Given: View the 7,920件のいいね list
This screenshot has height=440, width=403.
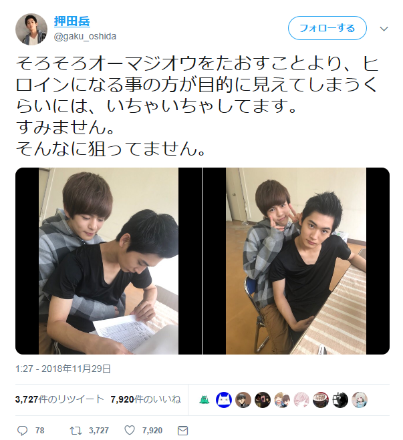Looking at the screenshot, I should [x=146, y=399].
